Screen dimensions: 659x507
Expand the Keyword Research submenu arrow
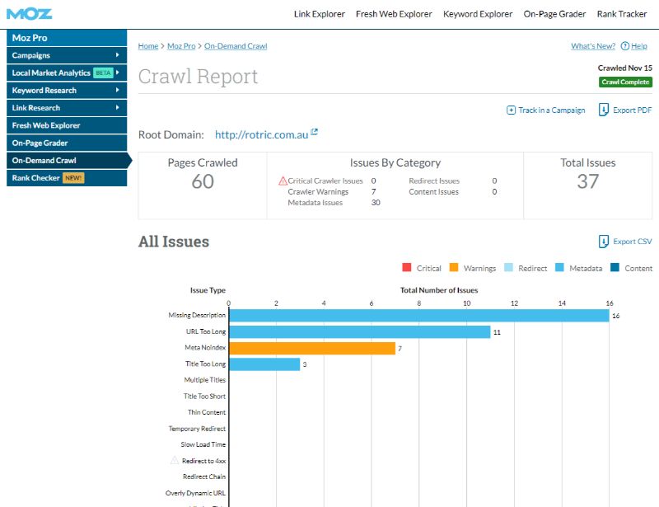point(117,90)
